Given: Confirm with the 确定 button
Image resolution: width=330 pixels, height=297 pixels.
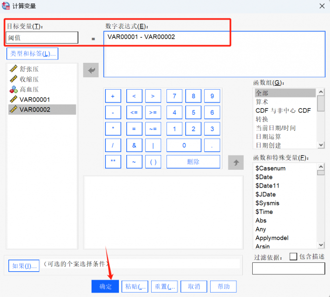Looking at the screenshot, I should click(x=105, y=286).
